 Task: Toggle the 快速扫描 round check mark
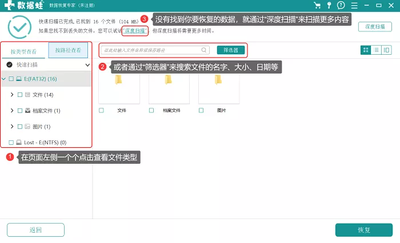10,64
